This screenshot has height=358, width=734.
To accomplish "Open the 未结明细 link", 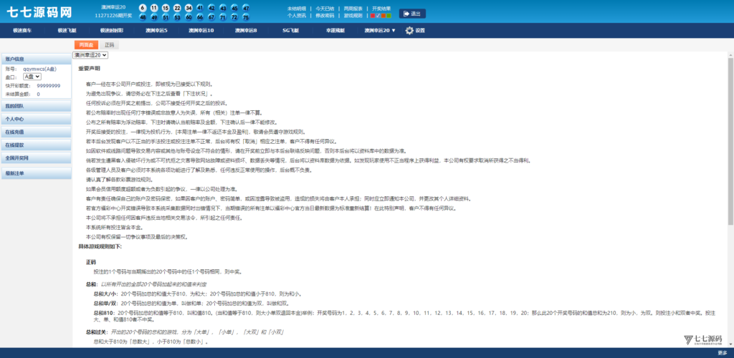I will 296,9.
